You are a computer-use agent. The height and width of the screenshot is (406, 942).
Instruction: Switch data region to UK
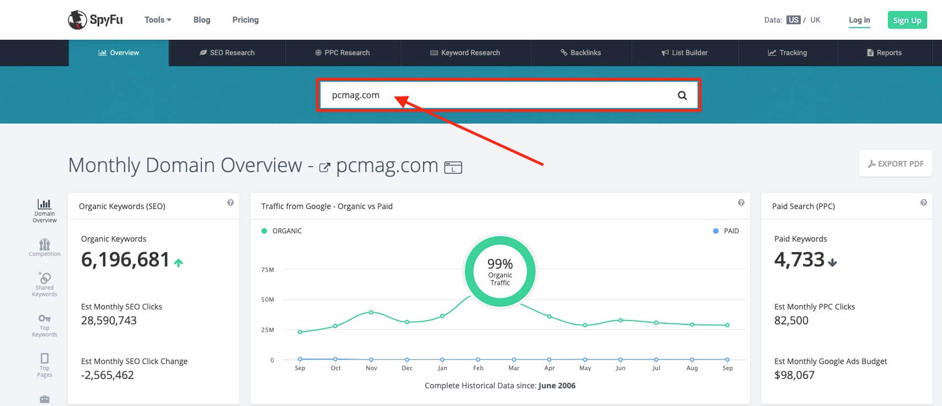pyautogui.click(x=815, y=20)
